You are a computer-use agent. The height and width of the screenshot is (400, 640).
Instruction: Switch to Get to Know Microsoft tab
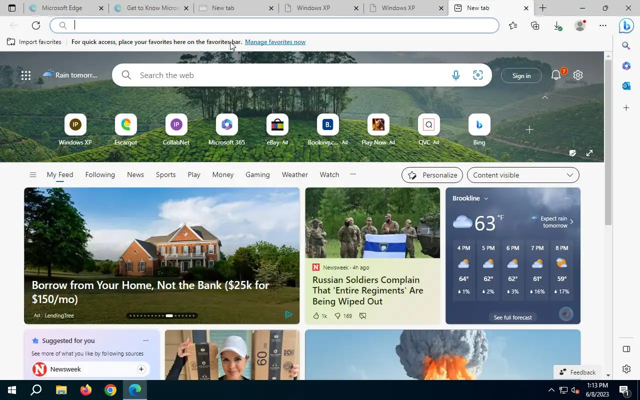(x=152, y=8)
